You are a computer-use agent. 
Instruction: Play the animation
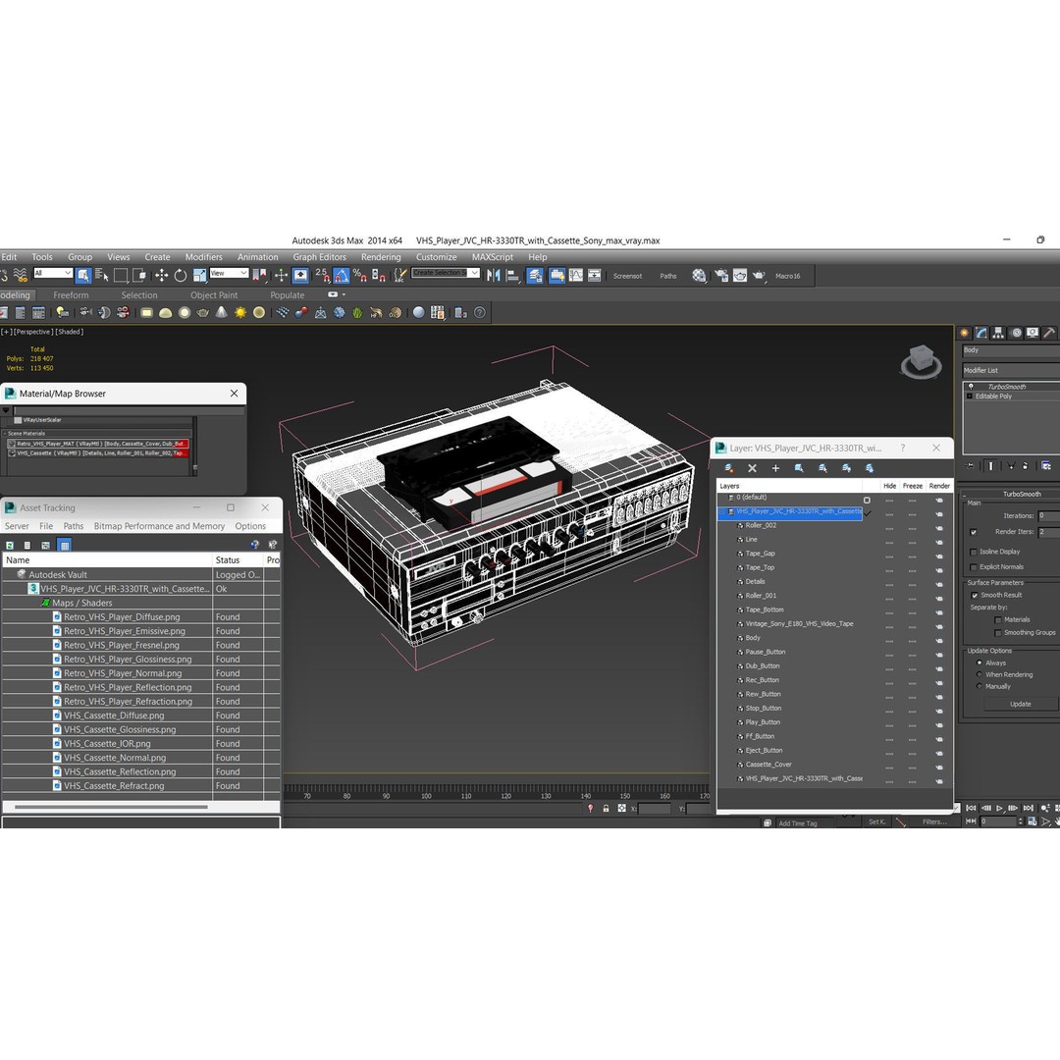coord(1000,808)
